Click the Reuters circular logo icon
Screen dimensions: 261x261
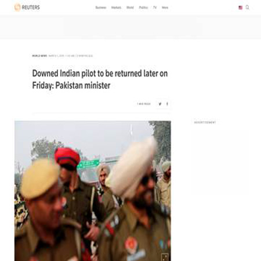[x=17, y=8]
